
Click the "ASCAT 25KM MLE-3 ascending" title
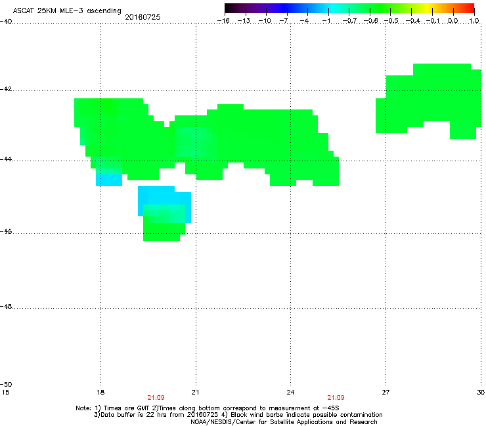(67, 11)
